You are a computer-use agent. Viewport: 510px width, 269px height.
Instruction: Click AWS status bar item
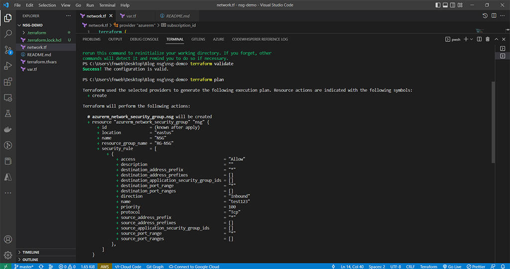tap(105, 267)
